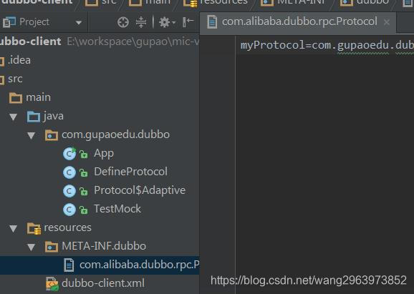
Task: Click the TestMock lock access icon
Action: (84, 210)
